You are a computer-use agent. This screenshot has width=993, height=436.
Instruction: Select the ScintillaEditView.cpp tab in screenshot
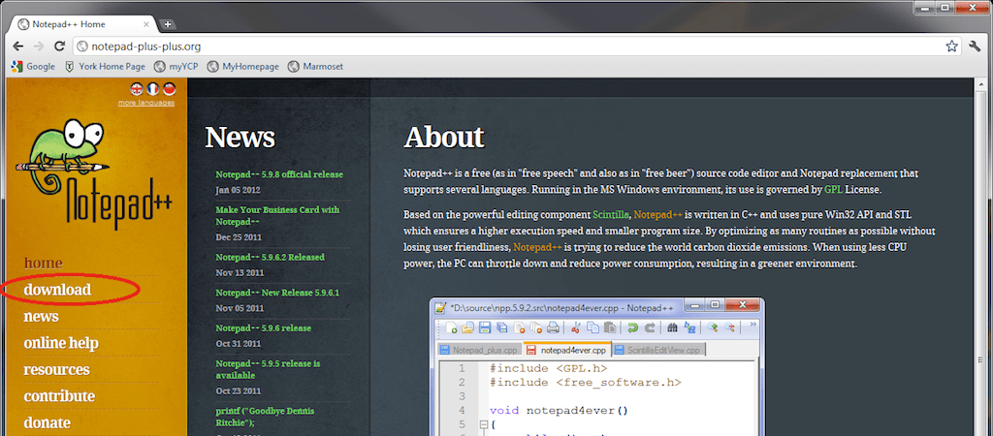point(657,350)
